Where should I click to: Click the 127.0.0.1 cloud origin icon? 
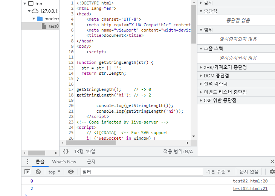(35, 11)
